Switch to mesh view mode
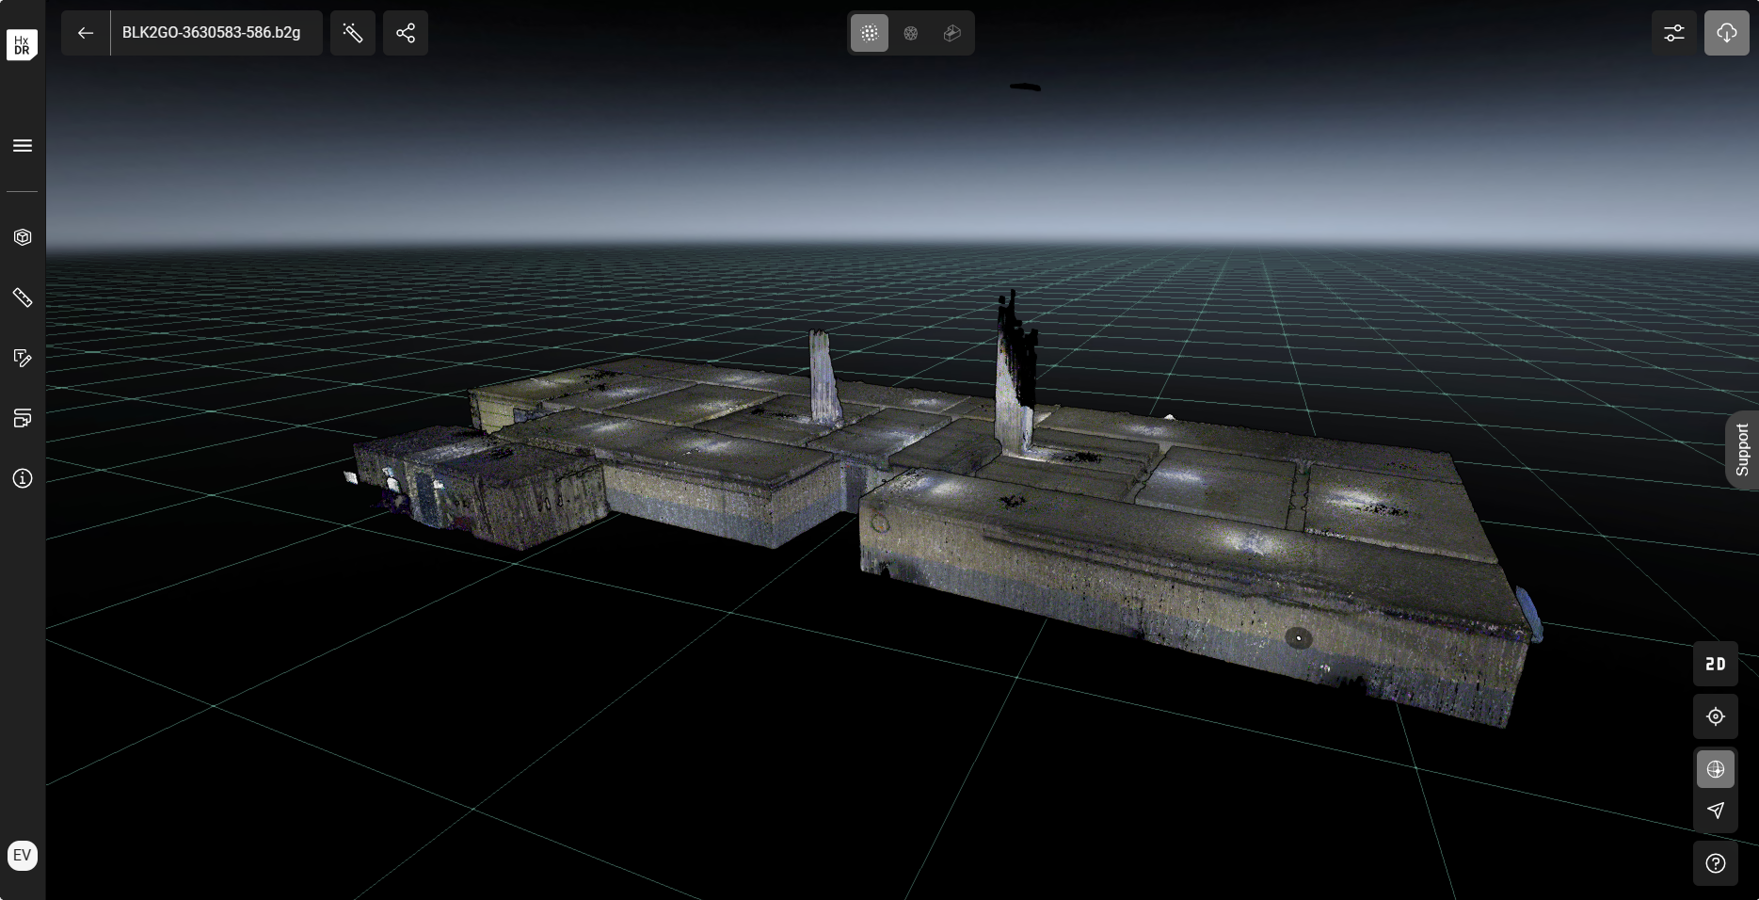 [x=911, y=33]
